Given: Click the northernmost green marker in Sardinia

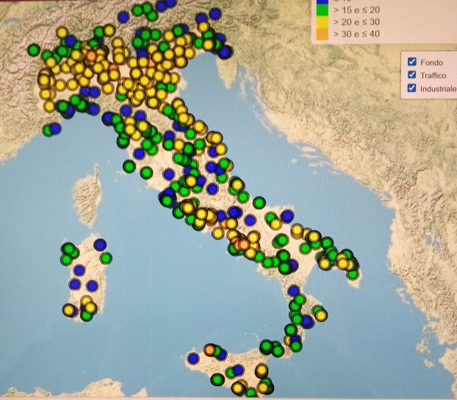Looking at the screenshot, I should tap(67, 249).
